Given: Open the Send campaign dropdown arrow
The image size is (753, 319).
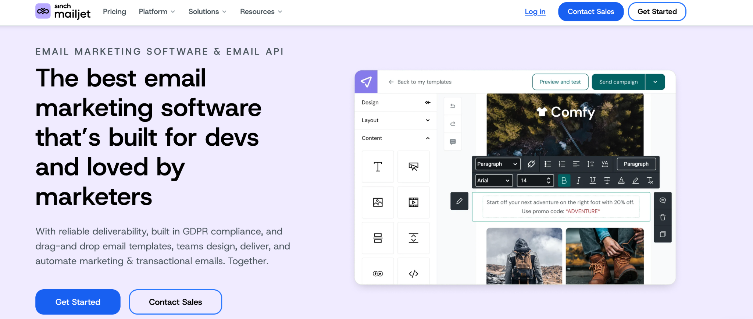Looking at the screenshot, I should click(655, 82).
